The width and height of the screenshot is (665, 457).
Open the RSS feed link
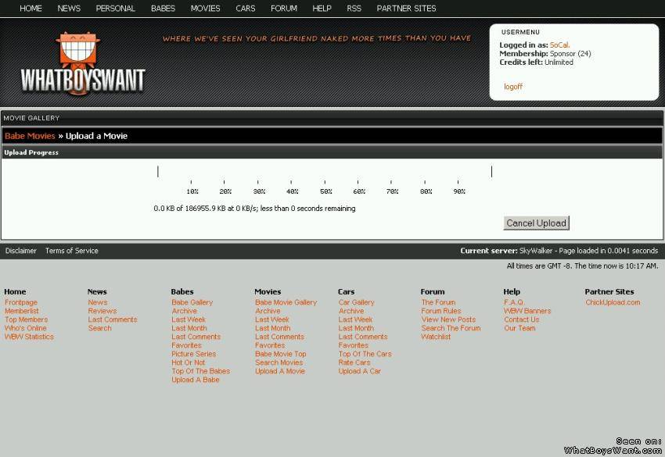[354, 9]
